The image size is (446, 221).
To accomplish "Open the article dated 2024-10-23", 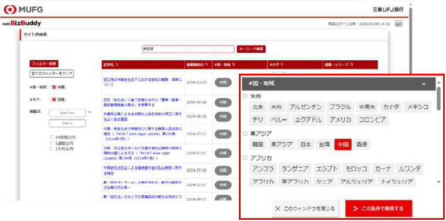I will [x=143, y=82].
